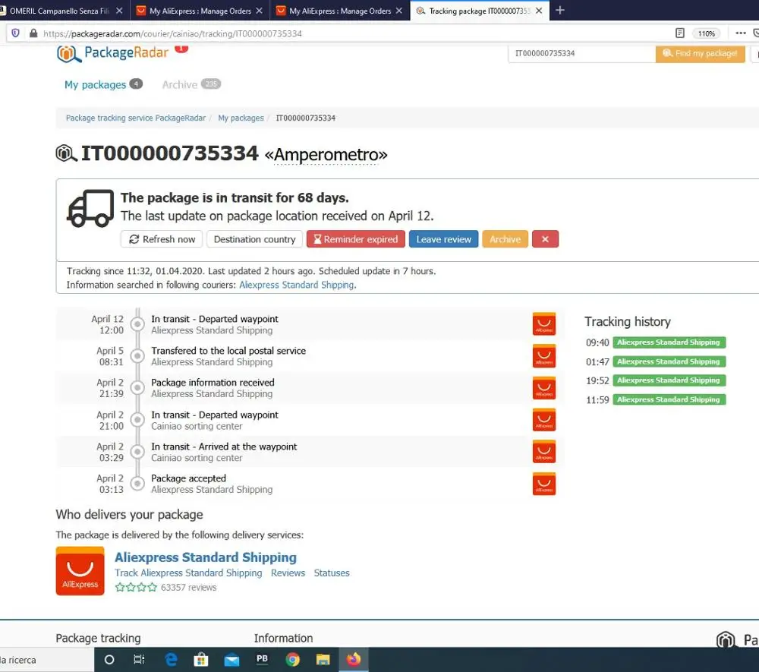759x672 pixels.
Task: Switch to first My AliExpress Manage Orders tab
Action: [x=200, y=11]
